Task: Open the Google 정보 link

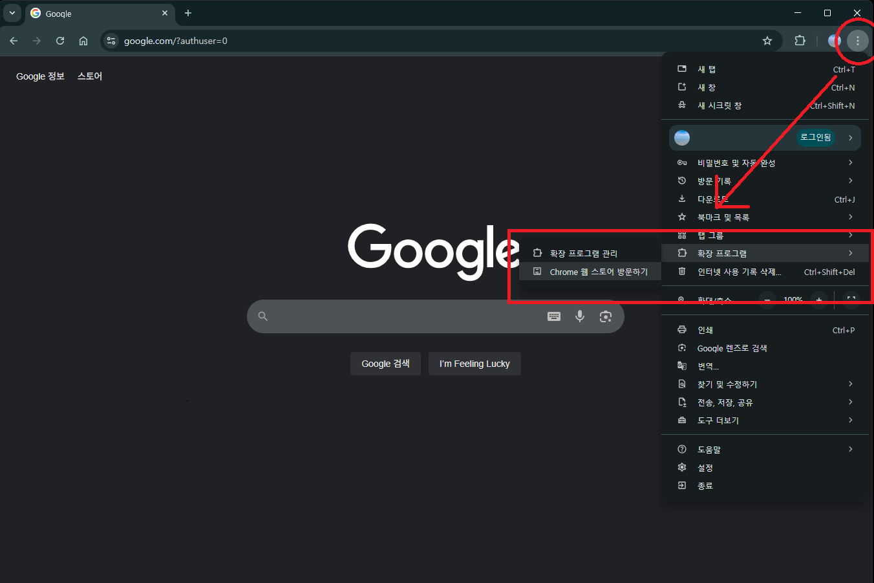Action: point(40,76)
